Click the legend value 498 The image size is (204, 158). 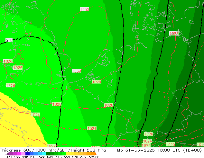[x=24, y=157]
